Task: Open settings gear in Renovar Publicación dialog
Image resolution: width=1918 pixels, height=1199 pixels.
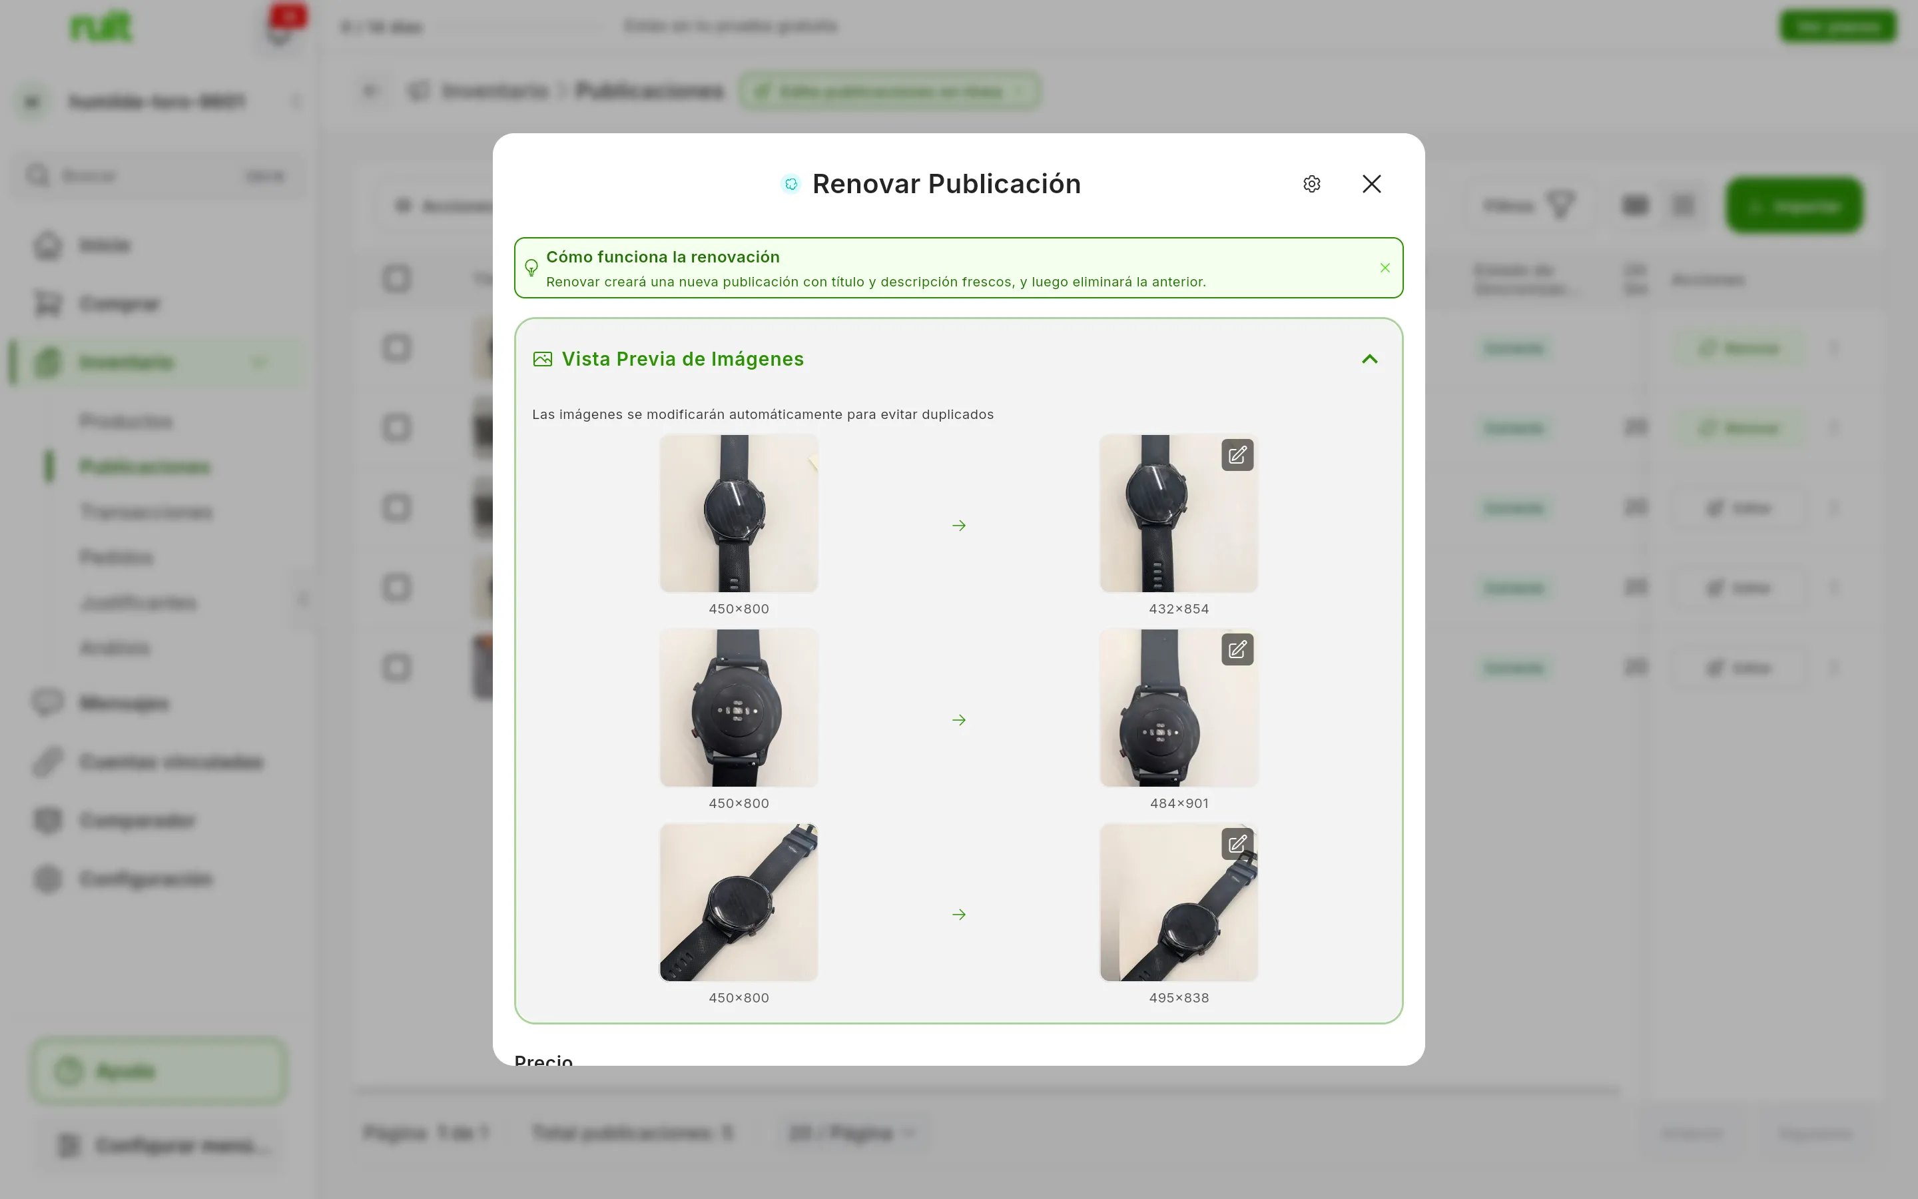Action: [1312, 184]
